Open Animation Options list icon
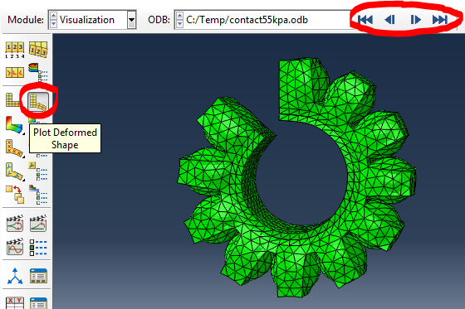The image size is (465, 309). [38, 247]
